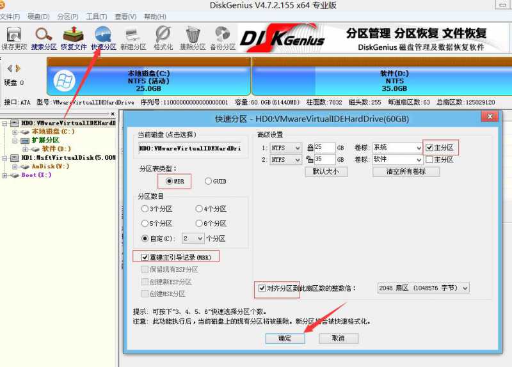Collapse the HD0 VMwareVirtualIDEHardDrive tree node
Viewport: 512px width, 367px height.
pos(4,123)
